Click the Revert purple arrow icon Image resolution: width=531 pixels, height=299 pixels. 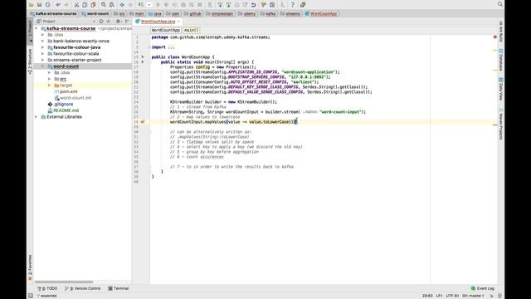(253, 5)
